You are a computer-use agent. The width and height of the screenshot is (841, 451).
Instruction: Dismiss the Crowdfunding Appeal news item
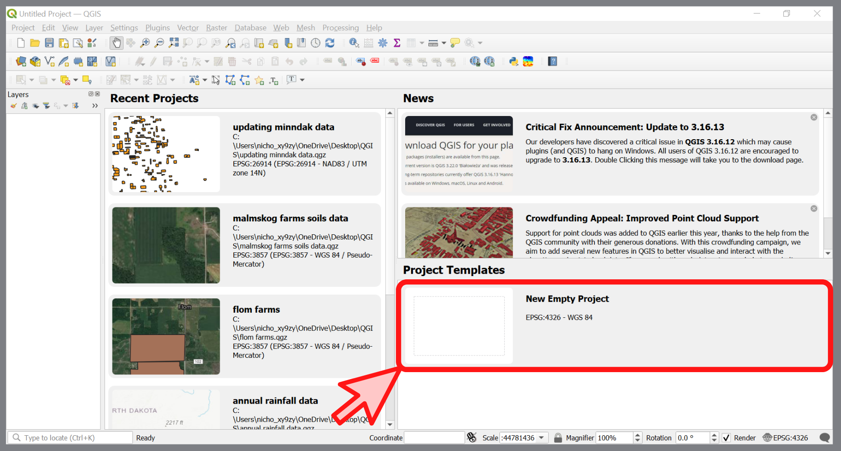[x=814, y=209]
